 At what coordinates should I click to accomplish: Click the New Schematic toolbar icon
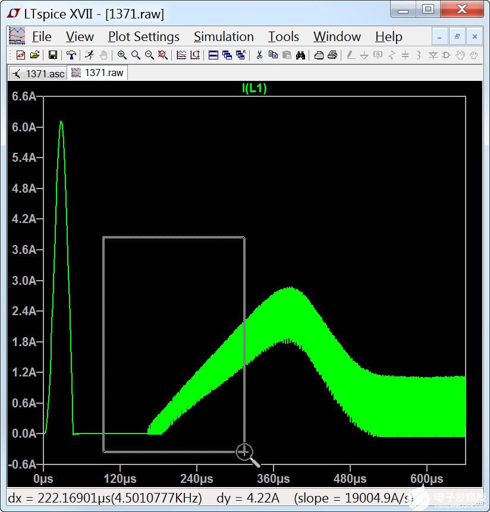tap(21, 55)
